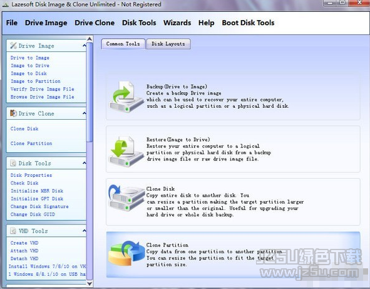Click the Drive Clone panel header icon
This screenshot has height=289, width=370.
point(13,113)
